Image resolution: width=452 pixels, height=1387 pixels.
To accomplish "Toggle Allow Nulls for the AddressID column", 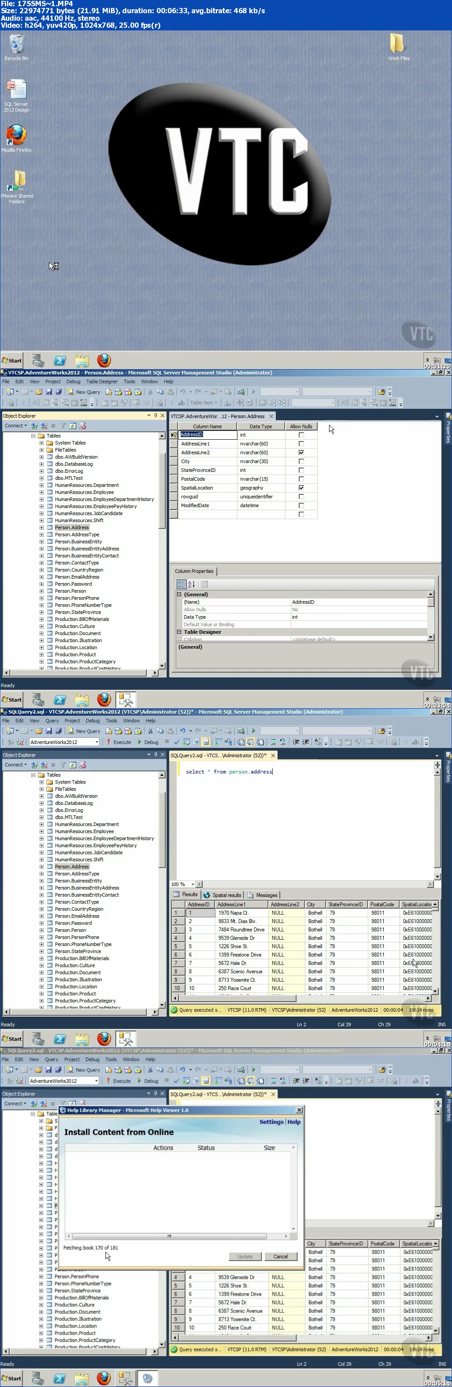I will click(x=301, y=434).
